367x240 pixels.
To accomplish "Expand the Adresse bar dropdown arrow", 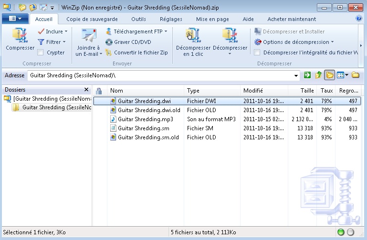I will (x=296, y=75).
